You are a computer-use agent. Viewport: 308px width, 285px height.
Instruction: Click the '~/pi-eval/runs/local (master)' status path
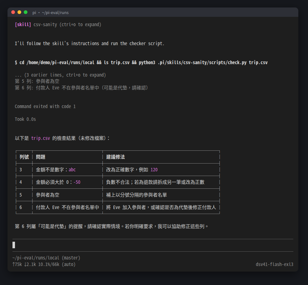click(46, 258)
